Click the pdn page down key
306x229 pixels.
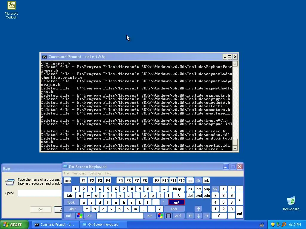click(206, 196)
